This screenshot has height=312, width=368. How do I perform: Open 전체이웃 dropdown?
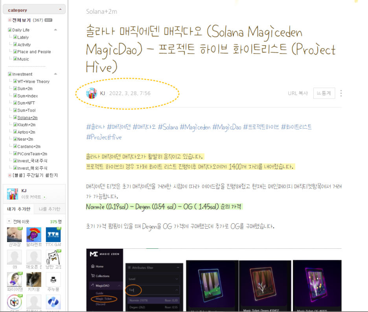9,221
